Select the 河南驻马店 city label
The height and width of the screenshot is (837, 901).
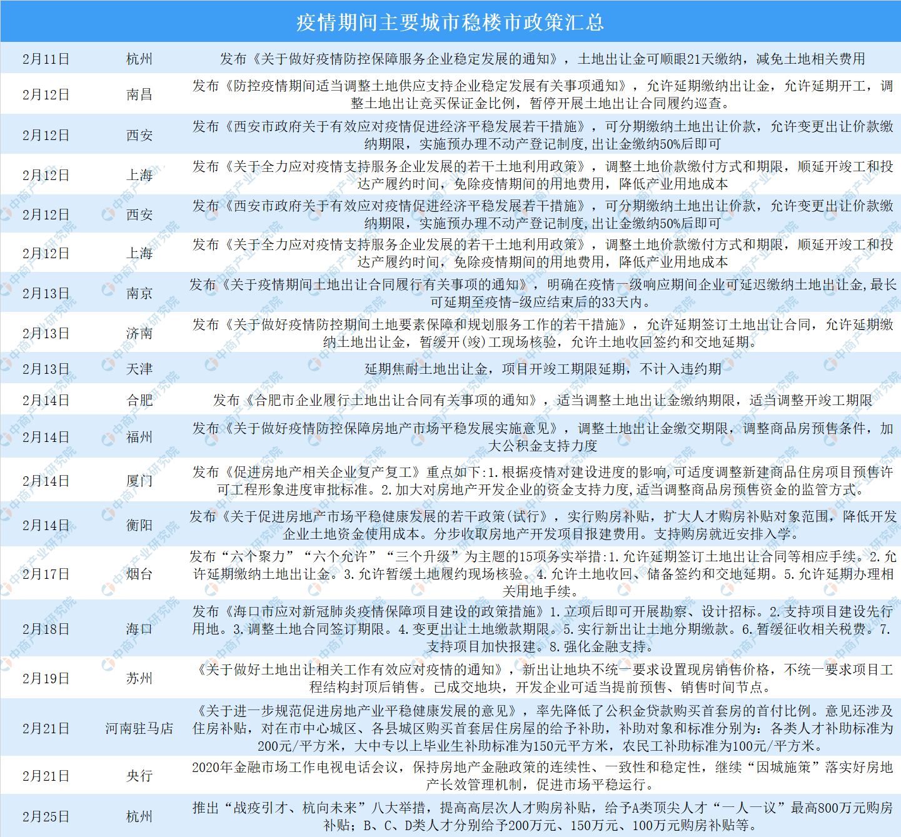point(139,728)
